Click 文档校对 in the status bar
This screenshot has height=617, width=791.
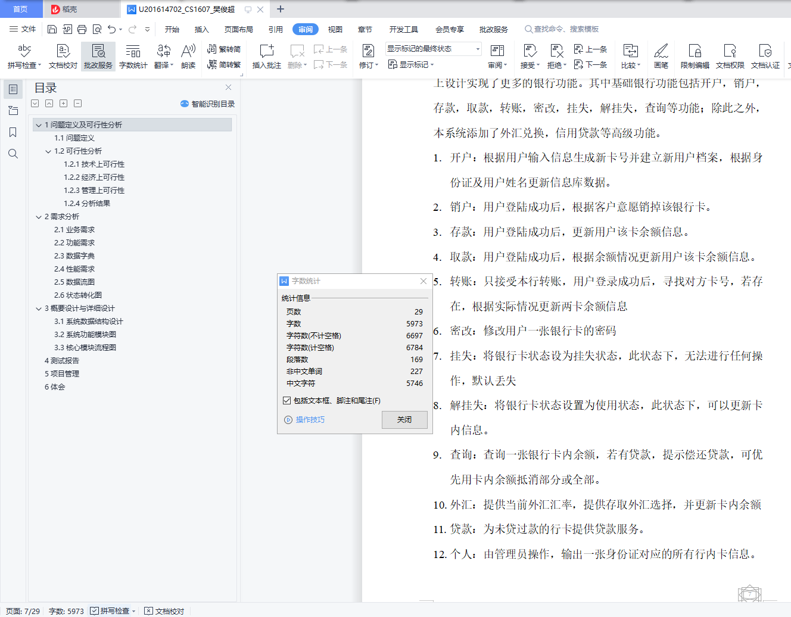165,611
